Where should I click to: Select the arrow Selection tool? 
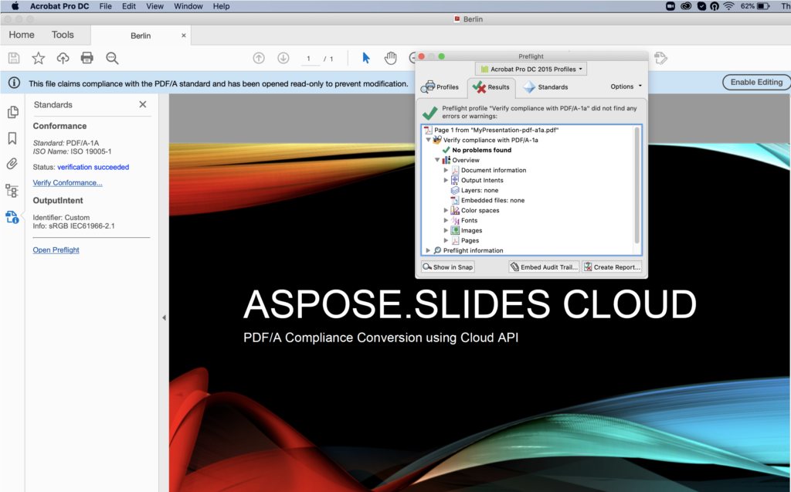(366, 58)
